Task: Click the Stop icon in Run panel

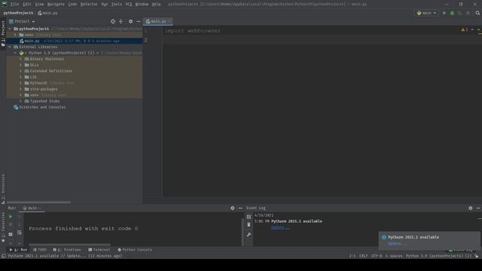Action: (x=11, y=224)
